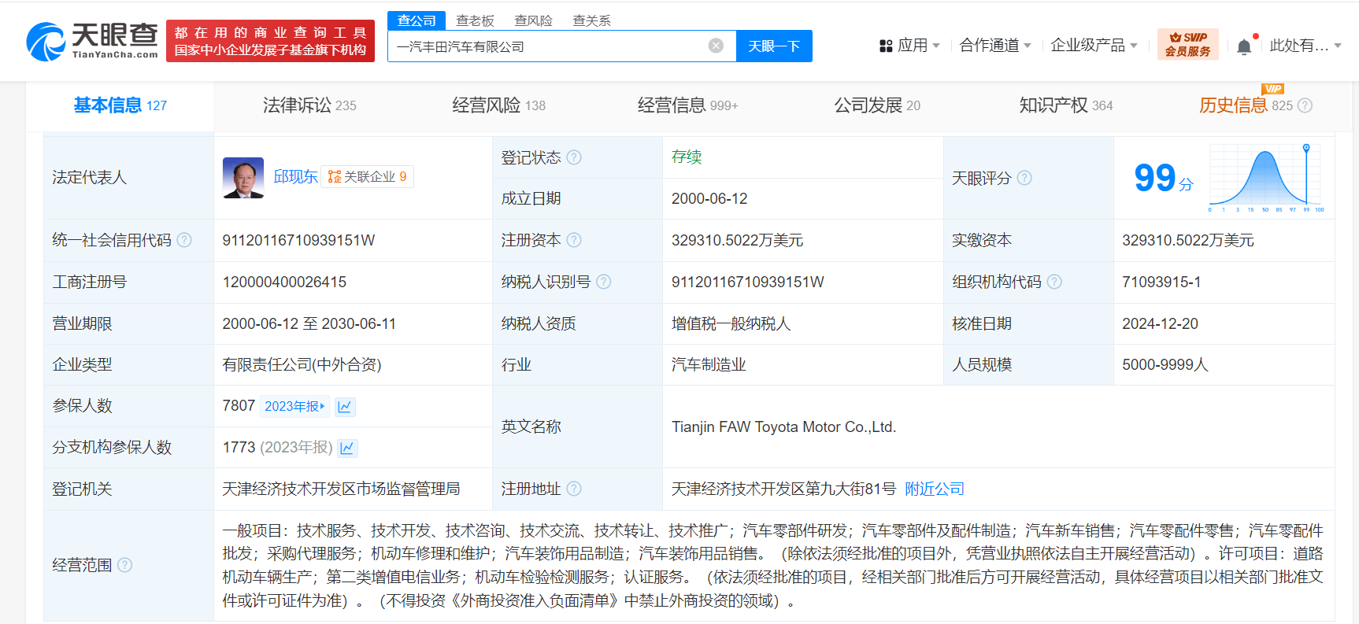This screenshot has height=624, width=1359.
Task: Click help icon beside 经营范围
Action: [x=124, y=565]
